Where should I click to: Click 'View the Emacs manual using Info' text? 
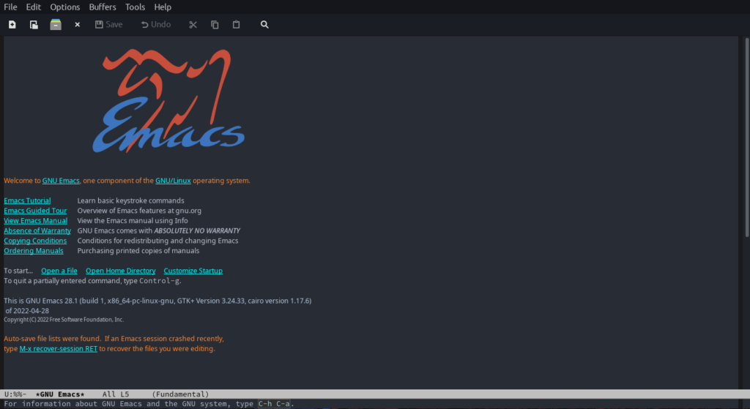133,221
